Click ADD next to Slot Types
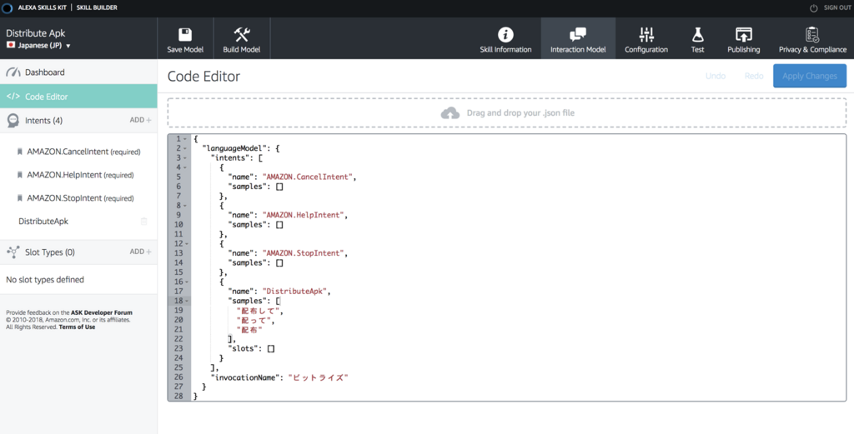This screenshot has width=854, height=434. [140, 252]
